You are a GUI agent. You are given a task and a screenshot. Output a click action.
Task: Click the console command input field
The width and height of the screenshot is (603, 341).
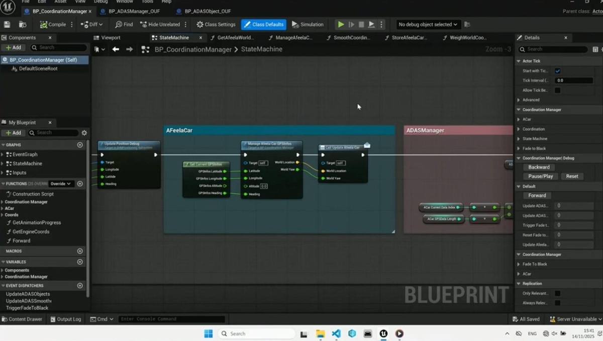pos(172,319)
